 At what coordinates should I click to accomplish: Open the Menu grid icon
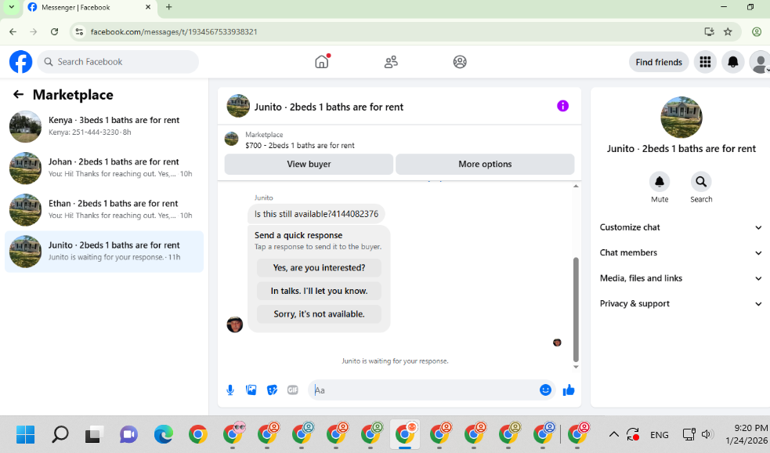click(x=705, y=62)
